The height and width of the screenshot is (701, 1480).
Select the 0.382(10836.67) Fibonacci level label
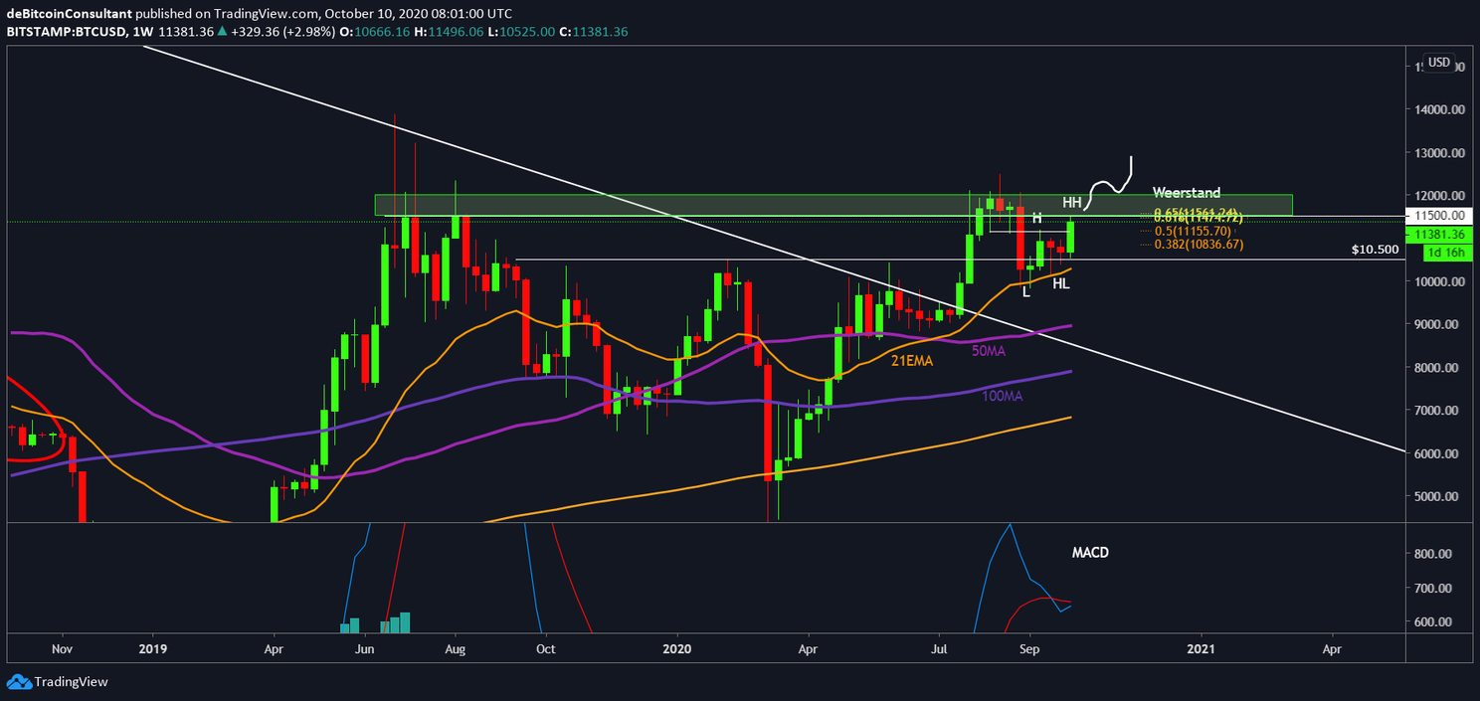(x=1199, y=245)
